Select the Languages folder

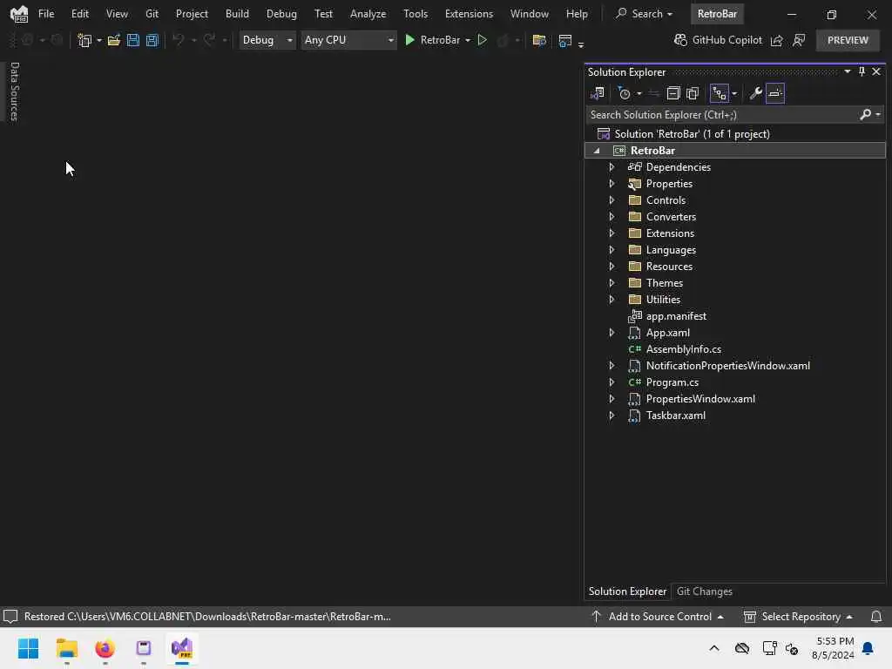click(x=671, y=250)
